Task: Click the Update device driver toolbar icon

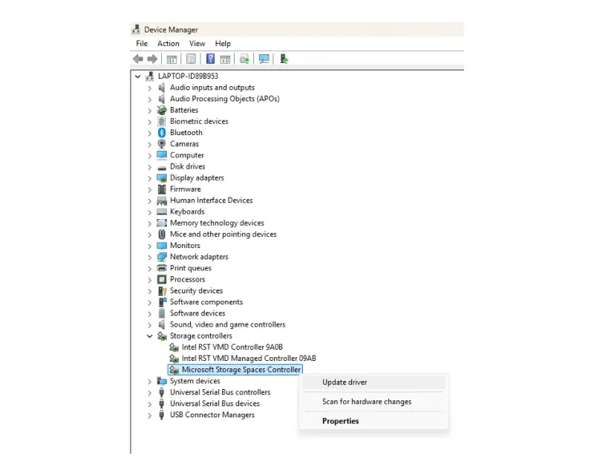Action: [244, 59]
